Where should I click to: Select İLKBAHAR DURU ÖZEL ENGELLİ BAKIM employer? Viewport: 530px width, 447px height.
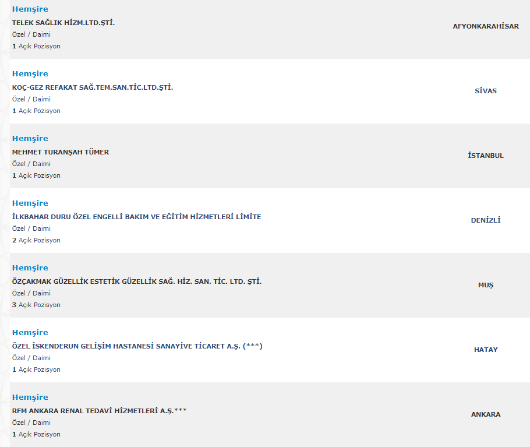pos(136,217)
